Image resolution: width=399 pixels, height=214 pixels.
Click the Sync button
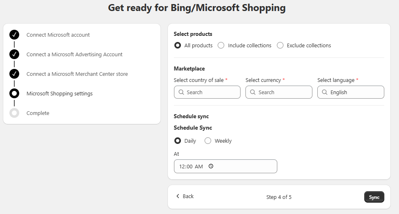pyautogui.click(x=374, y=197)
